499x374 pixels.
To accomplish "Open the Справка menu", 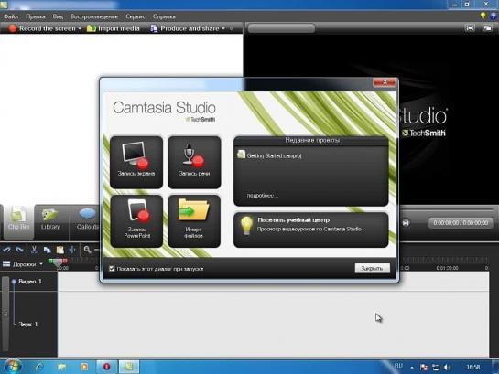I will (164, 16).
